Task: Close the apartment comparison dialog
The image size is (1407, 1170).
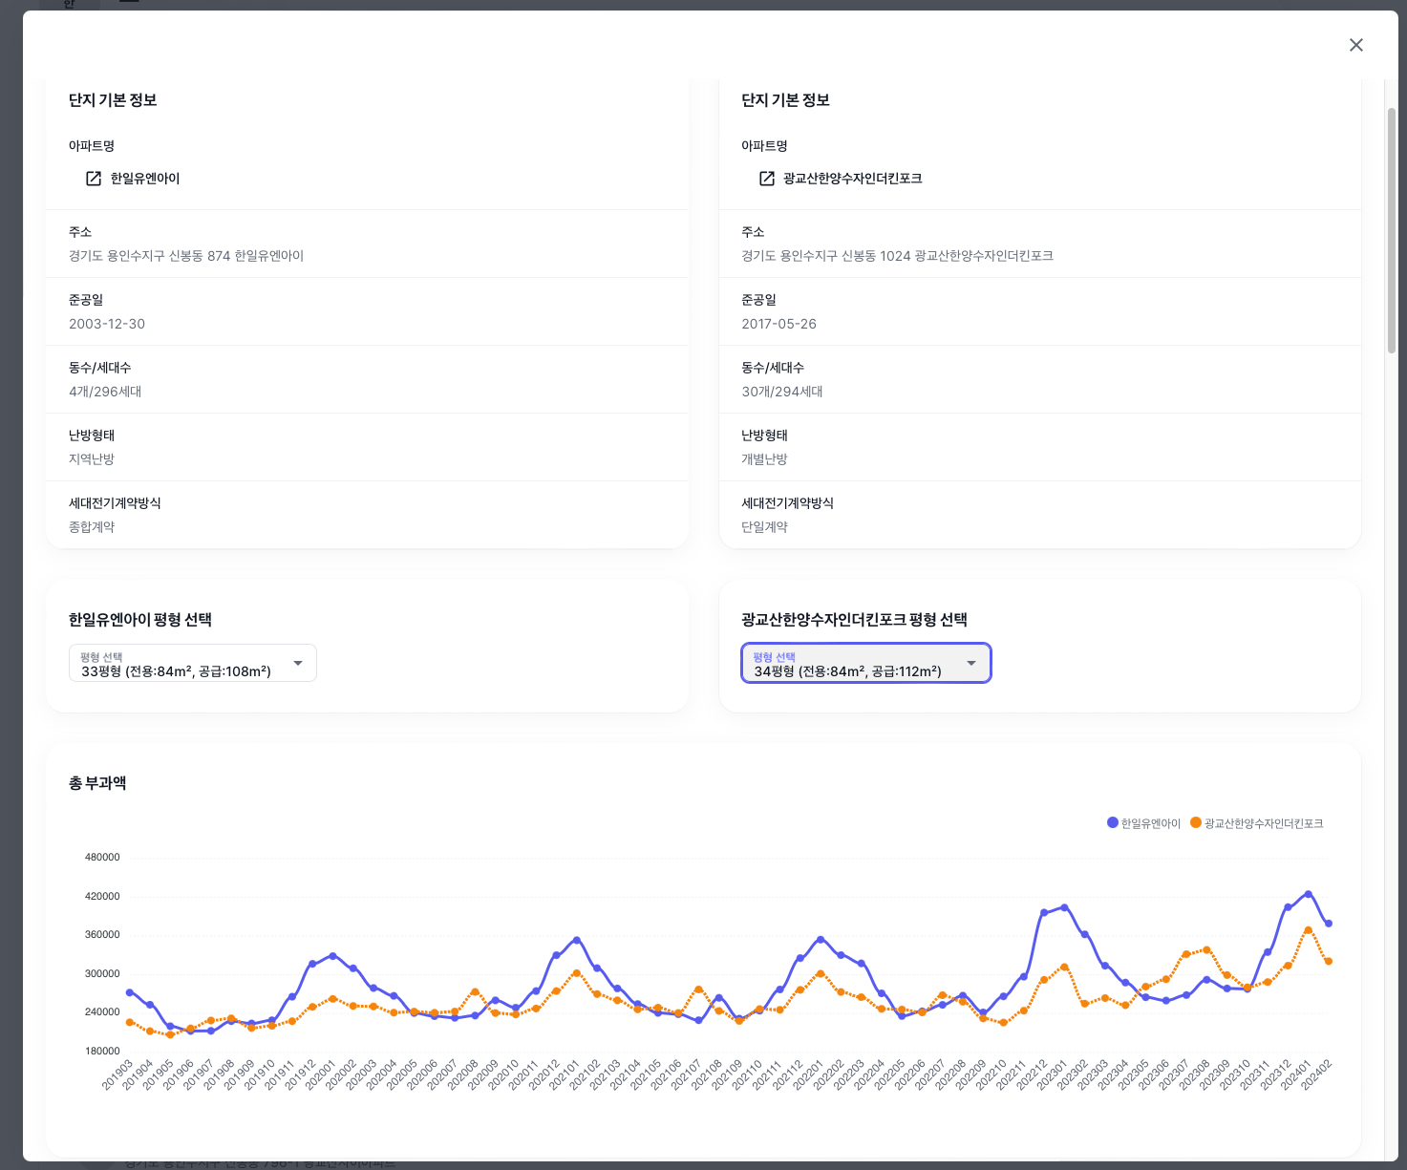Action: pos(1355,45)
